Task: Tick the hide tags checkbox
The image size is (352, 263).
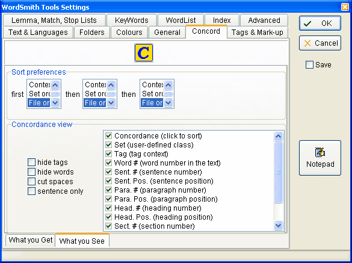Action: tap(31, 162)
